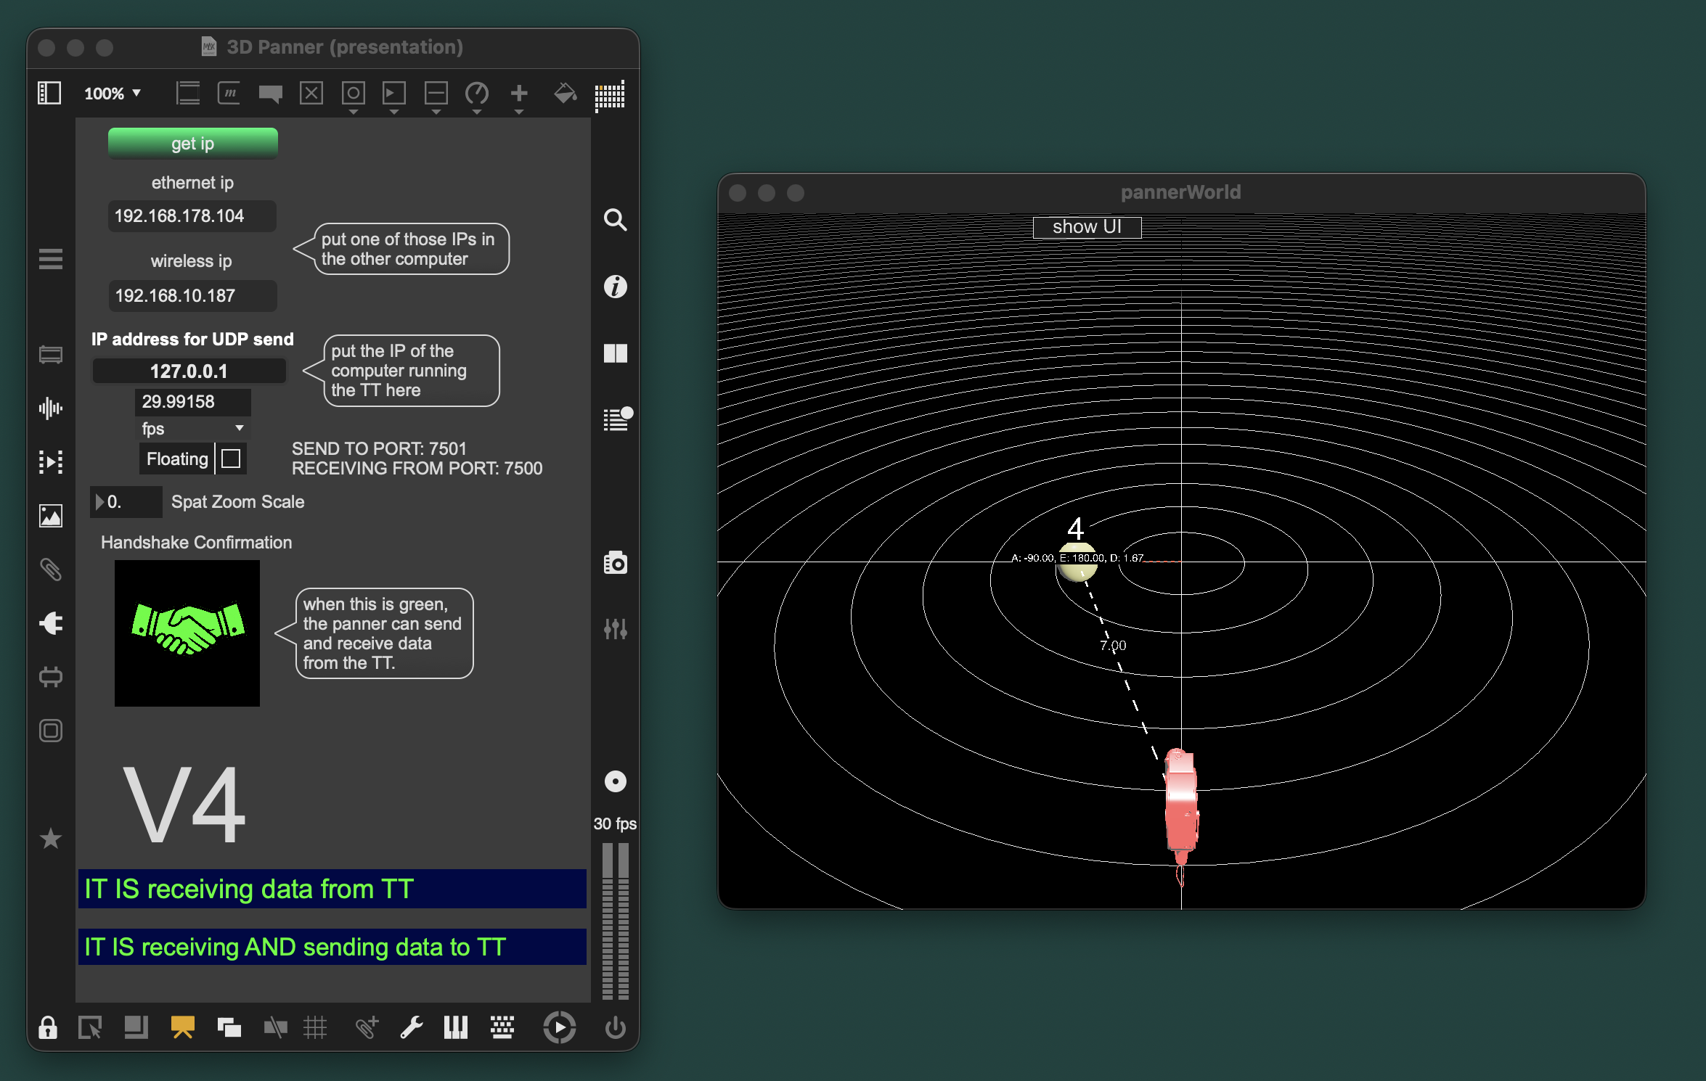Viewport: 1706px width, 1081px height.
Task: Click the audio level meter in right sidebar
Action: [x=616, y=921]
